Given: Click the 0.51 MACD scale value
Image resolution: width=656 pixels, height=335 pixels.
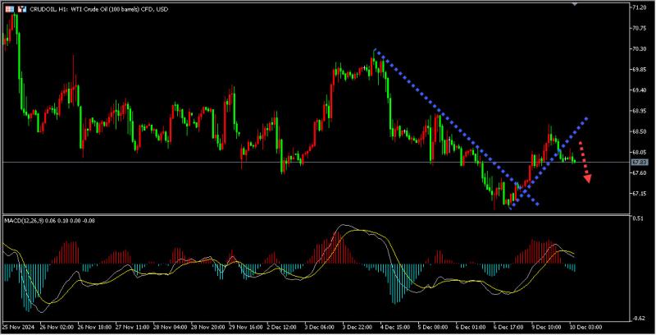Looking at the screenshot, I should 638,218.
